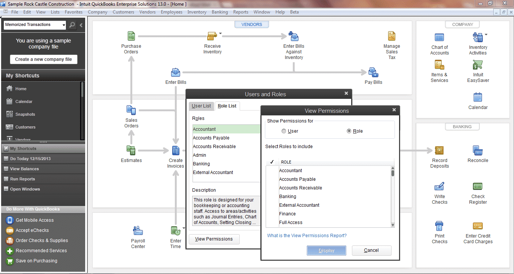Image resolution: width=514 pixels, height=274 pixels.
Task: Open the Manage Sales Tax icon
Action: tap(392, 36)
